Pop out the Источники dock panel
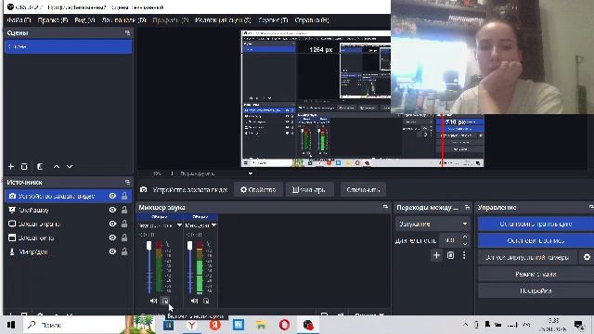 [127, 182]
